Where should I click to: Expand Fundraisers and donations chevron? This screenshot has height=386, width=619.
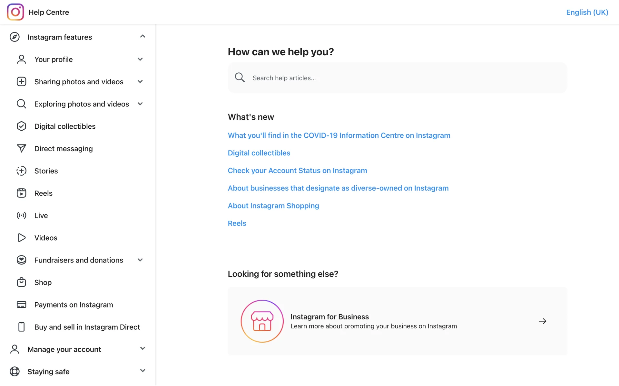click(140, 260)
